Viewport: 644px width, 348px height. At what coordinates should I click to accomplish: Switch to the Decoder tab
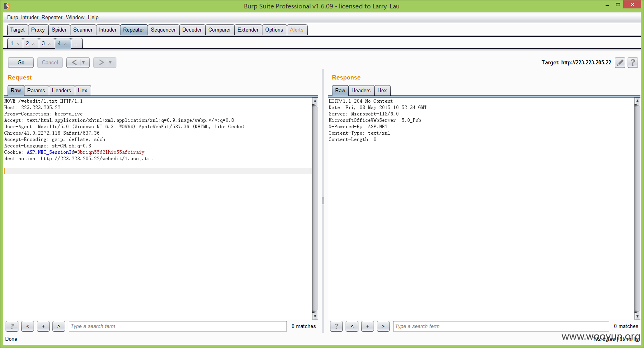pos(192,30)
